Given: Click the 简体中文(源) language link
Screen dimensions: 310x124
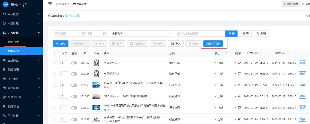Looking at the screenshot, I should [x=72, y=16].
